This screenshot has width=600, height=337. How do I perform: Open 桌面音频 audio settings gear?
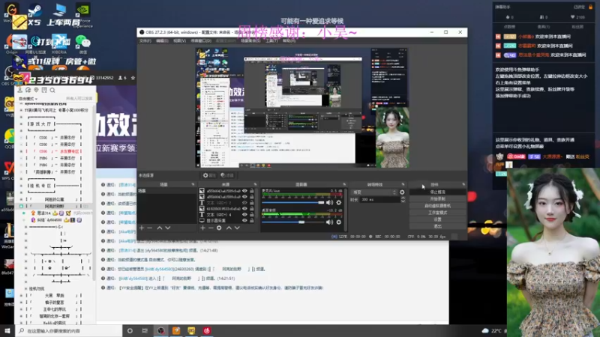[339, 222]
